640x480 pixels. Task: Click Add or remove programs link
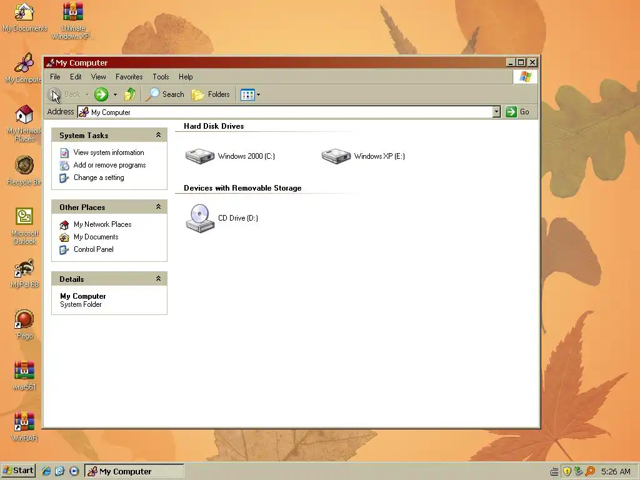coord(109,165)
